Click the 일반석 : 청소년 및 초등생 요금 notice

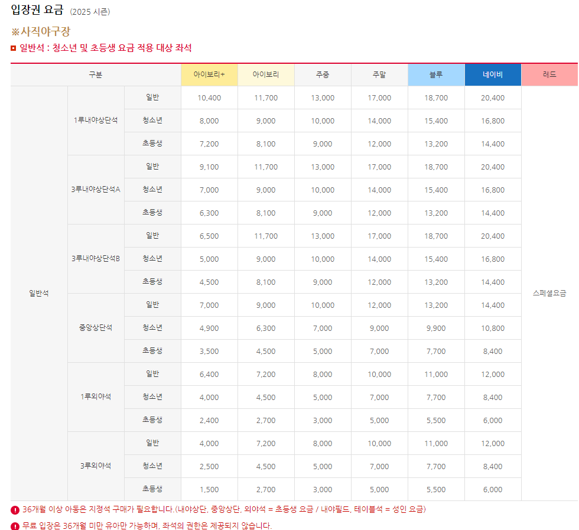pyautogui.click(x=106, y=48)
